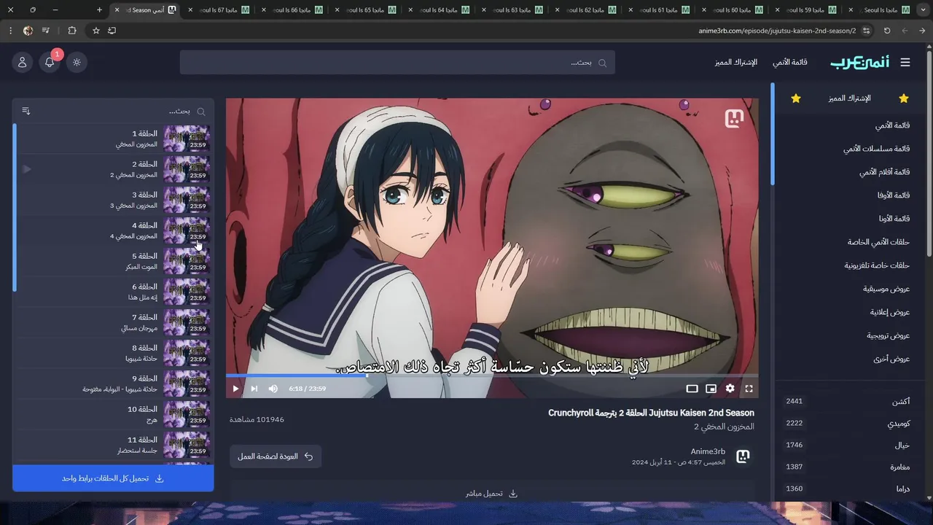Screen dimensions: 933x525
Task: Skip to next episode in player
Action: 254,389
